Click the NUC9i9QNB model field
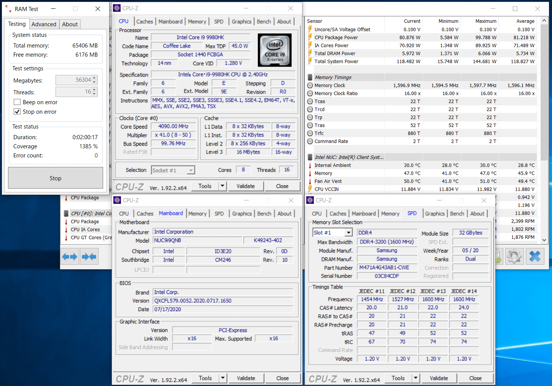The height and width of the screenshot is (386, 552). pyautogui.click(x=197, y=240)
